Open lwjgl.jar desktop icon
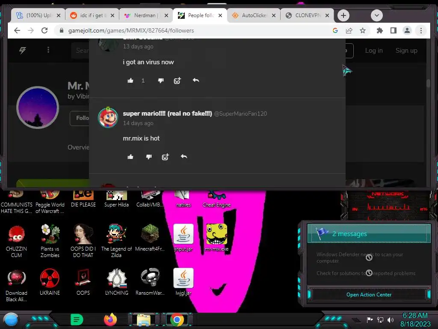Screen dimensions: 438x329 tap(183, 282)
